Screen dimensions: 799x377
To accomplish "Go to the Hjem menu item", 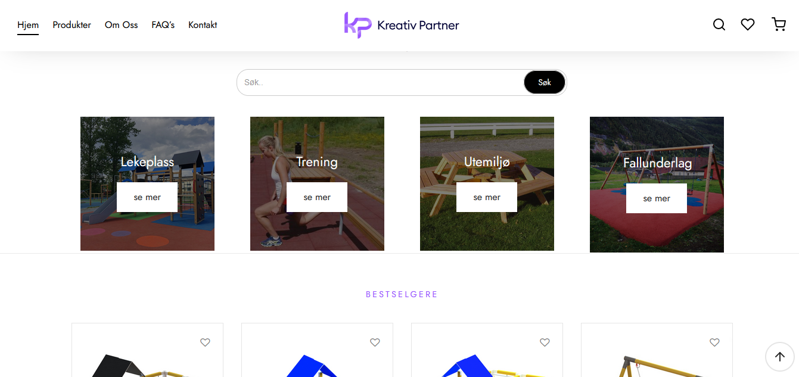I will [x=28, y=25].
